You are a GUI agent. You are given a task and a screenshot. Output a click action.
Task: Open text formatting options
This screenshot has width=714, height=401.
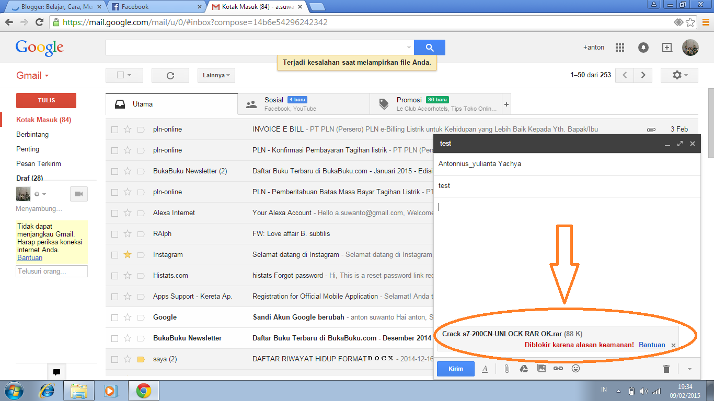(x=485, y=369)
